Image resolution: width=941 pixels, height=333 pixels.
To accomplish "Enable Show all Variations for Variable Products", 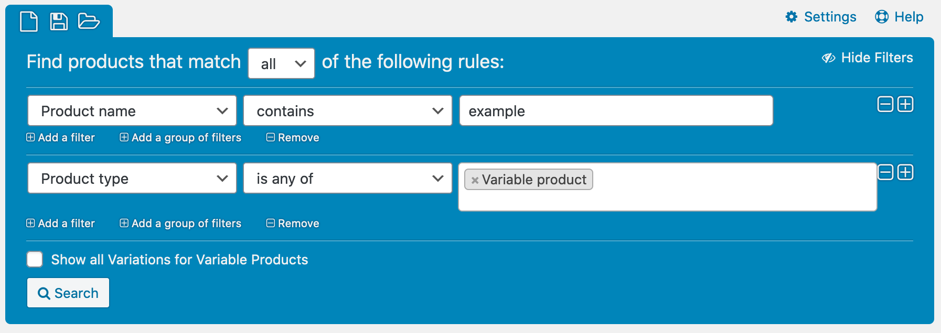I will tap(35, 259).
